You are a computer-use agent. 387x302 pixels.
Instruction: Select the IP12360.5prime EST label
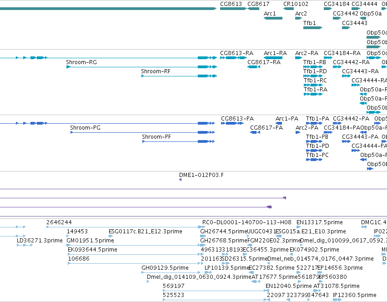[354, 295]
